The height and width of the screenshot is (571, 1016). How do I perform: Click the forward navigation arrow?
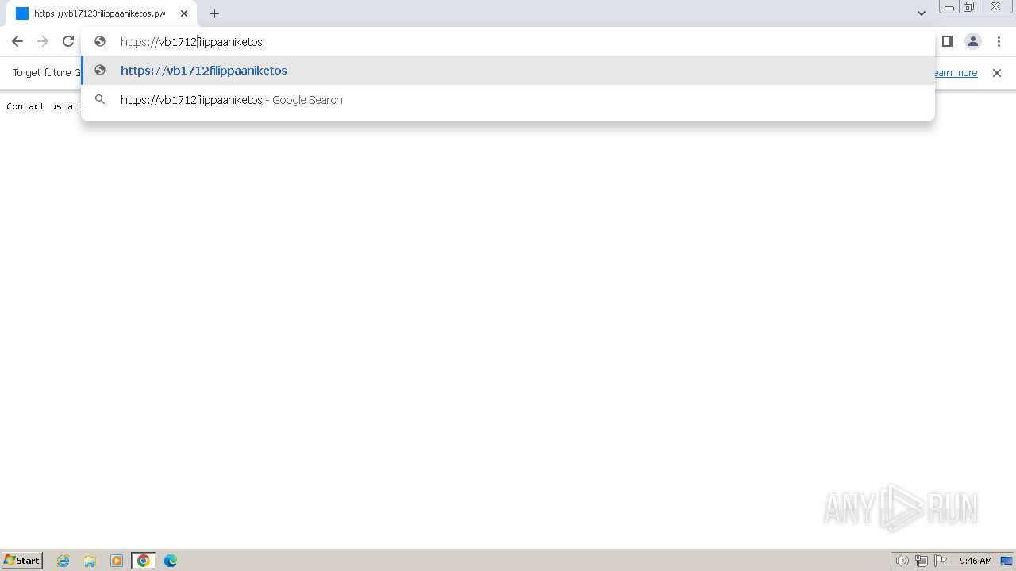43,41
